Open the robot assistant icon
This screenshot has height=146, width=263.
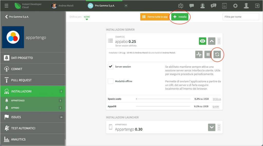(x=181, y=6)
